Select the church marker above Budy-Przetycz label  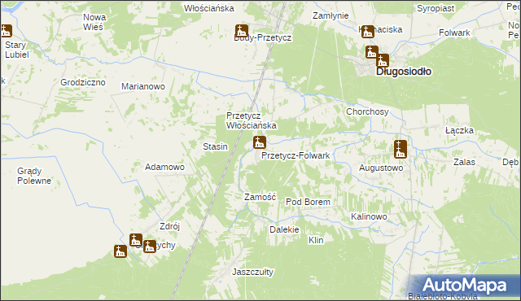[x=242, y=31]
